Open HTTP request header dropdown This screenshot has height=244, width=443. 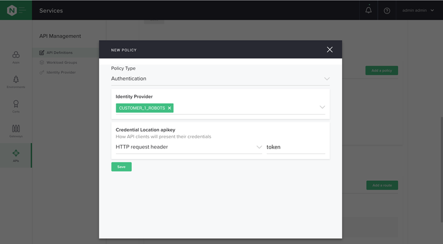(x=189, y=147)
